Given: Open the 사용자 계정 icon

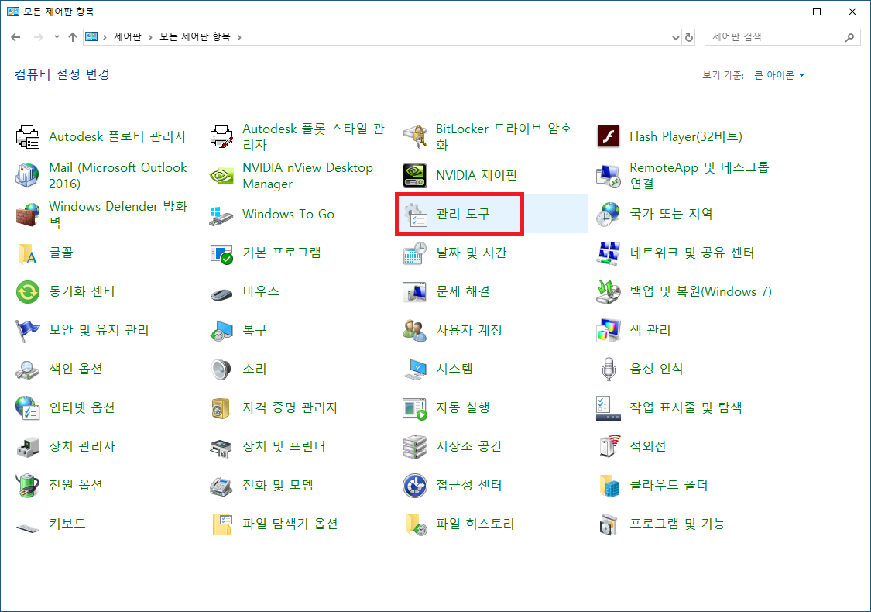Looking at the screenshot, I should [415, 330].
